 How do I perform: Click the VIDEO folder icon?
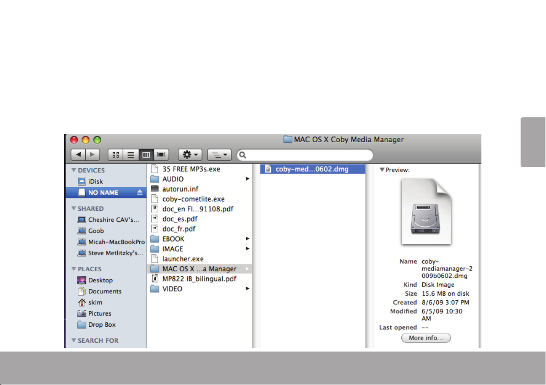tap(155, 289)
